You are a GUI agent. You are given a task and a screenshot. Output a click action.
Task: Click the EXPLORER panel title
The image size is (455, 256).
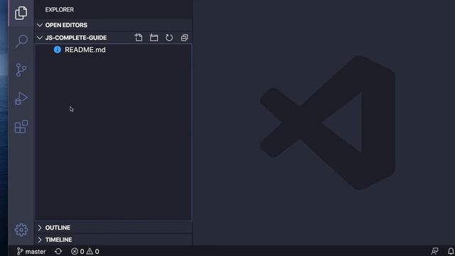(x=60, y=9)
